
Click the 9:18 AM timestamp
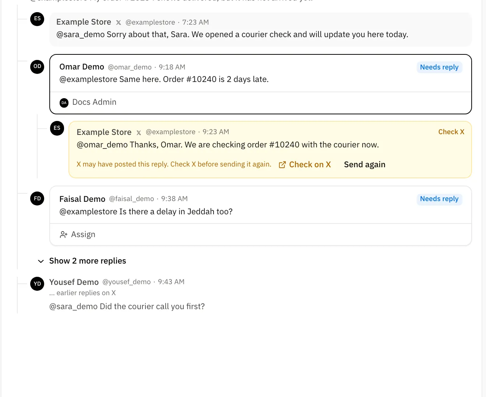[x=172, y=67]
